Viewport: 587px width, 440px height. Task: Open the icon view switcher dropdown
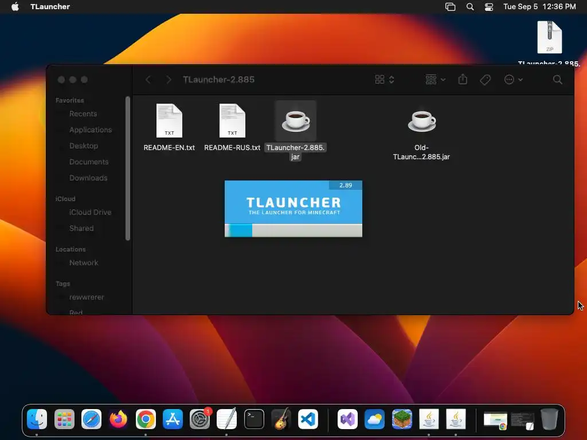tap(385, 79)
